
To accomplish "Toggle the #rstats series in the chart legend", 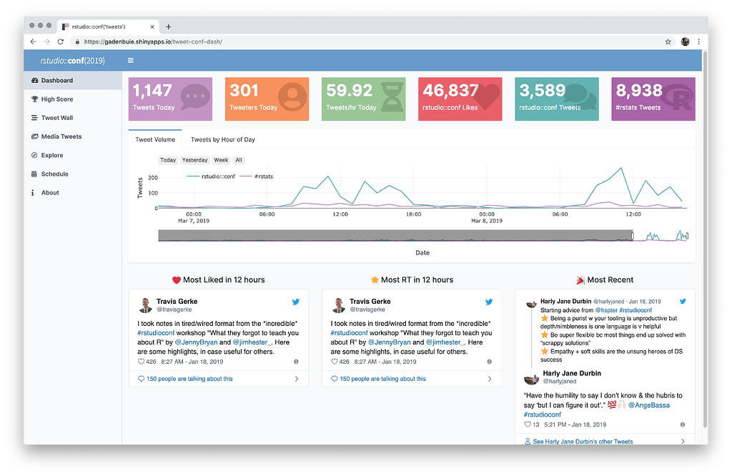I will (x=262, y=177).
